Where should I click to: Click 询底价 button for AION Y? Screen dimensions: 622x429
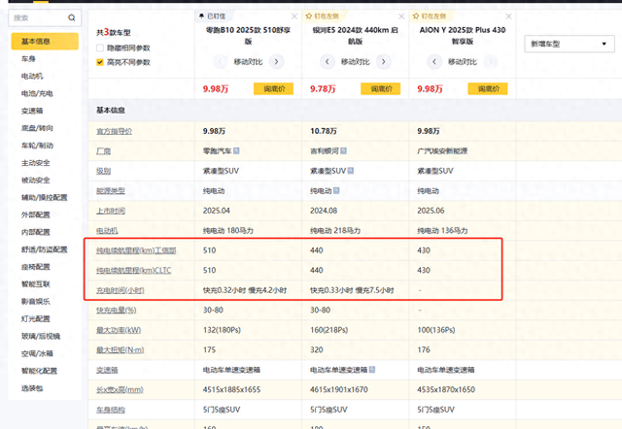488,88
